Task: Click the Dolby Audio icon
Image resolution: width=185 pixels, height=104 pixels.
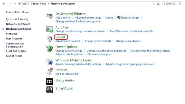Action: [50, 81]
